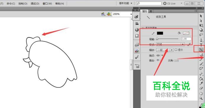Screen dimensions: 205x108
Task: Open the 样式 stroke style dropdown
Action: (x=170, y=44)
